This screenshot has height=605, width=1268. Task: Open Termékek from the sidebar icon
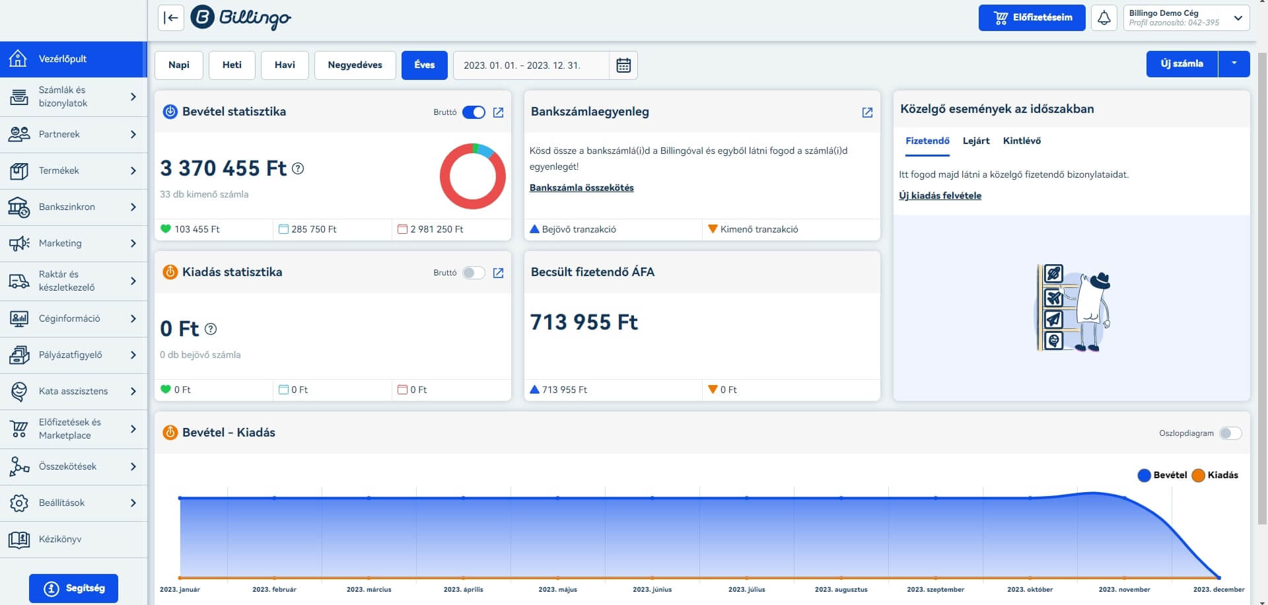click(18, 170)
